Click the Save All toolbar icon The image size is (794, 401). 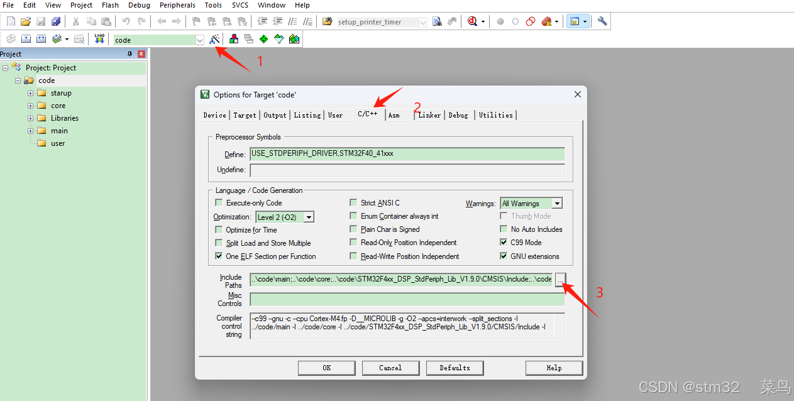[x=56, y=21]
